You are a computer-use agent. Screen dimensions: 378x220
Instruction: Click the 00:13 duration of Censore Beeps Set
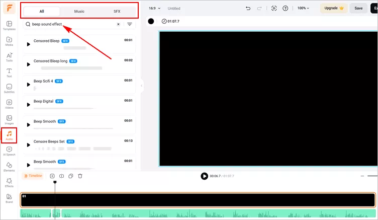tap(128, 141)
